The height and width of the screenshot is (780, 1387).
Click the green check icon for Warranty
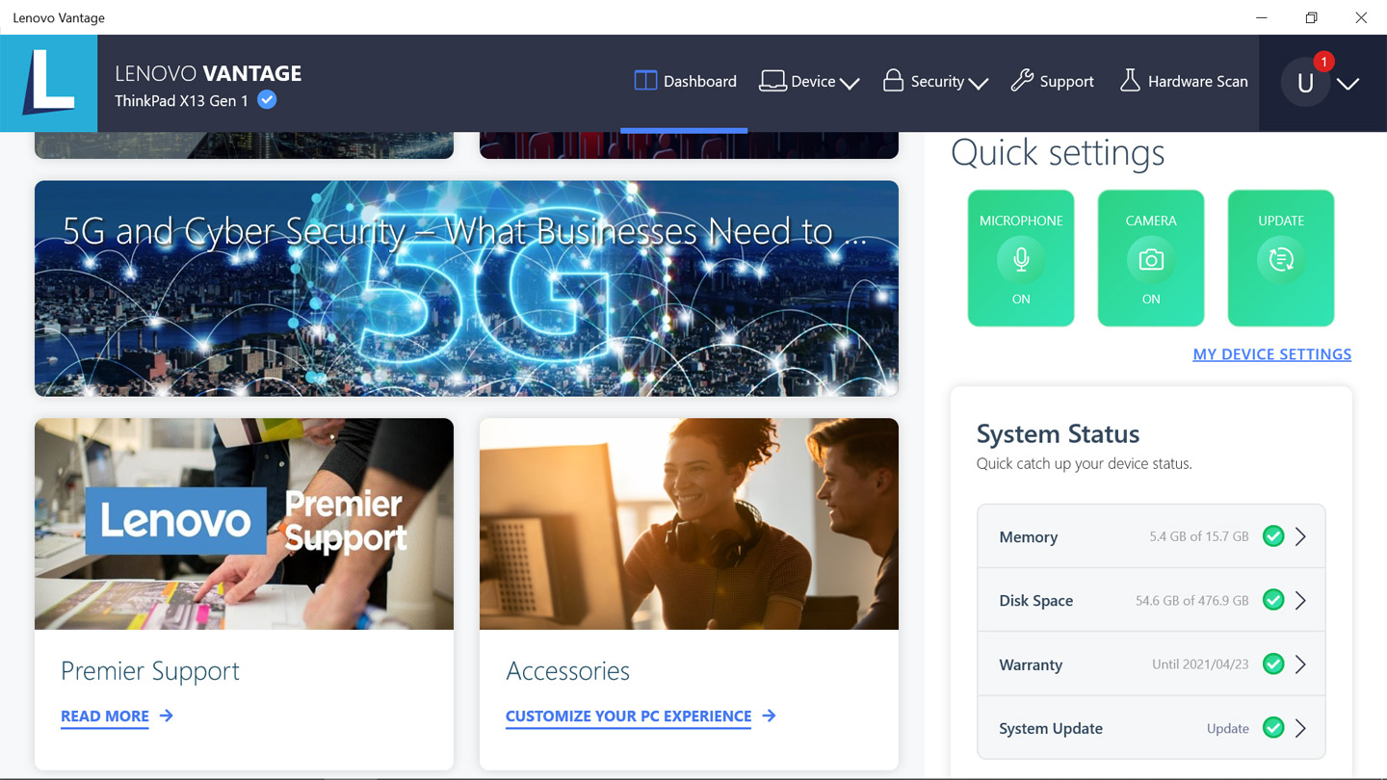[1273, 663]
